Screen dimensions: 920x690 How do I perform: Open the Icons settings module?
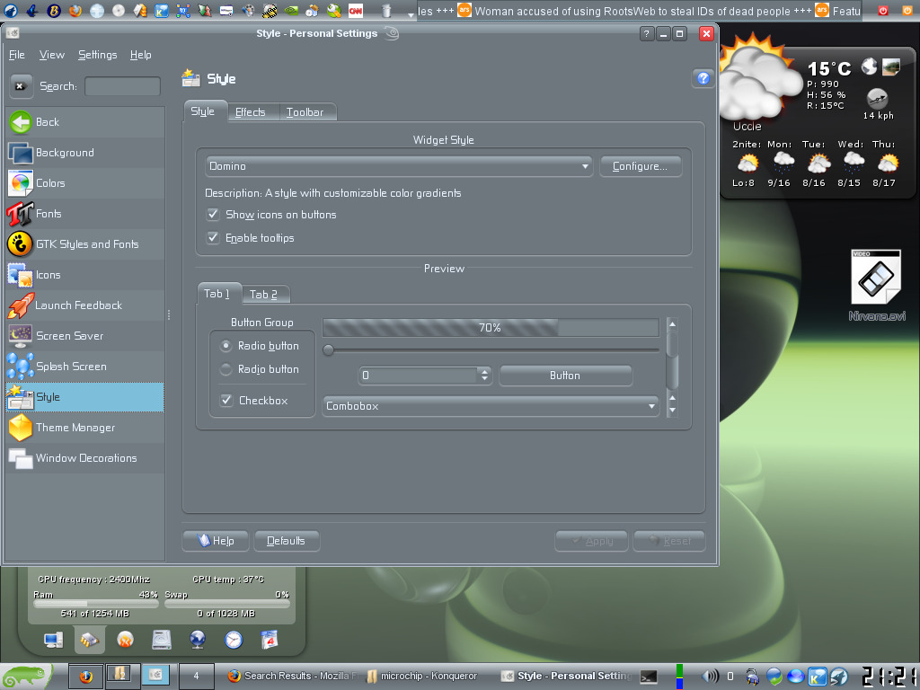[85, 275]
